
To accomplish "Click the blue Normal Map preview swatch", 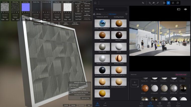I will coord(26,7).
